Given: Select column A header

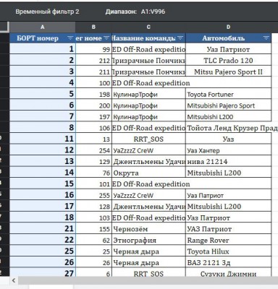Looking at the screenshot, I should [x=43, y=27].
